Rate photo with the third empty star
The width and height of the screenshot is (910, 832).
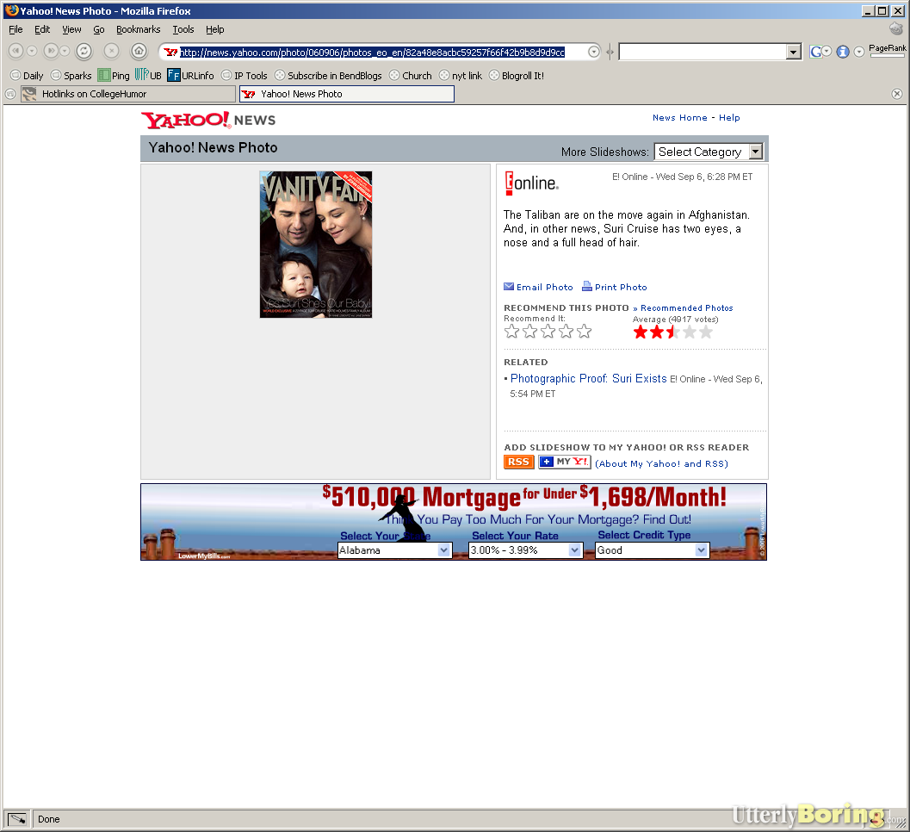pyautogui.click(x=548, y=332)
